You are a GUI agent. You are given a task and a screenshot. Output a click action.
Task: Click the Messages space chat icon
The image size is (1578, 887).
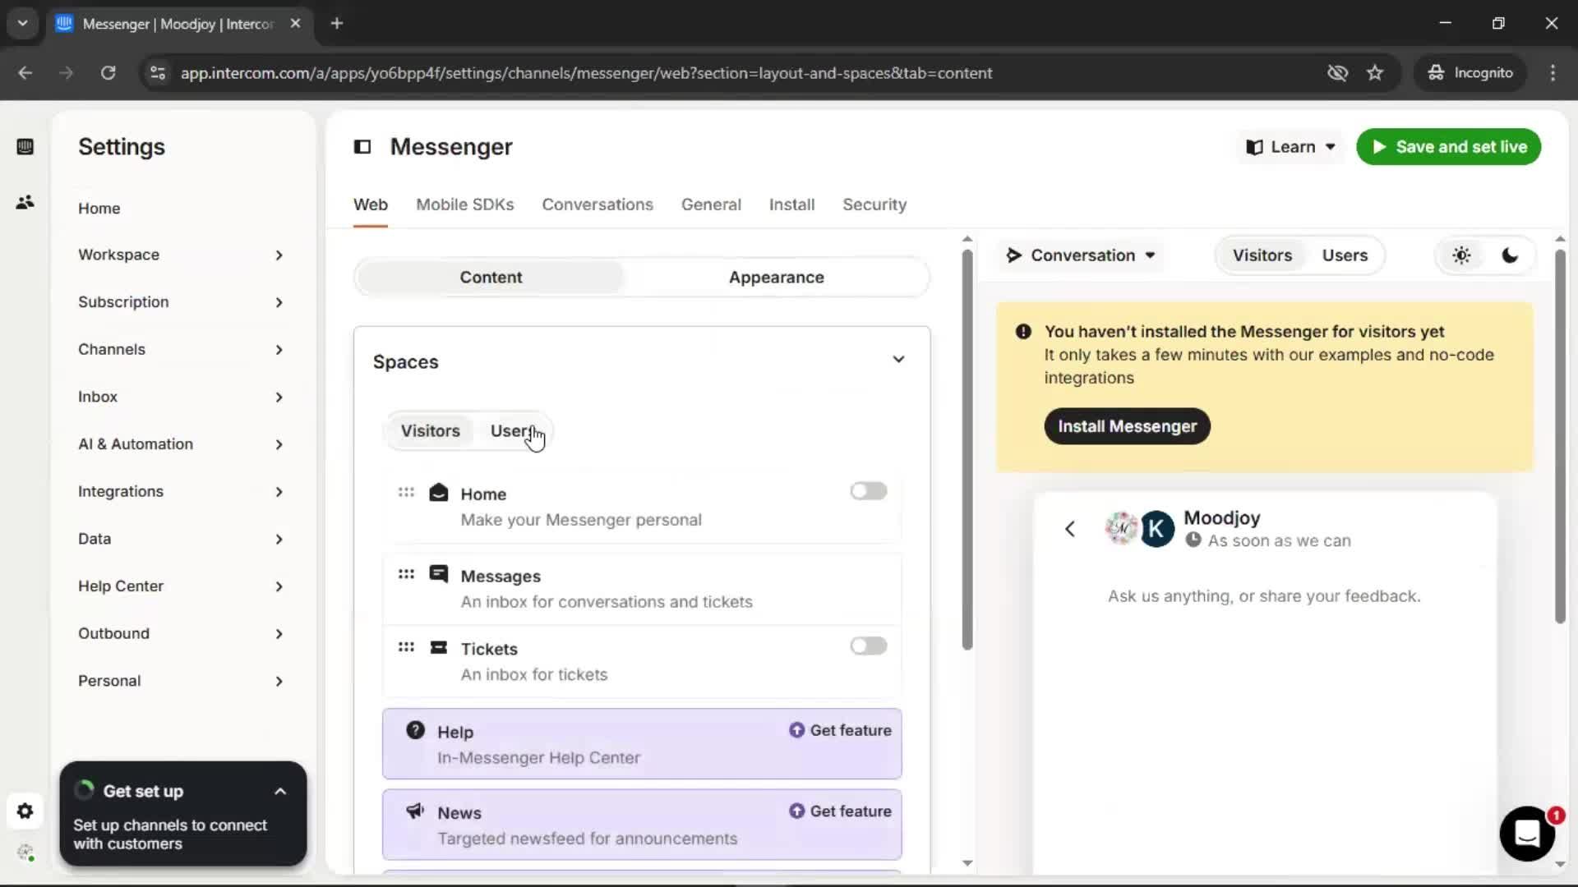[439, 573]
